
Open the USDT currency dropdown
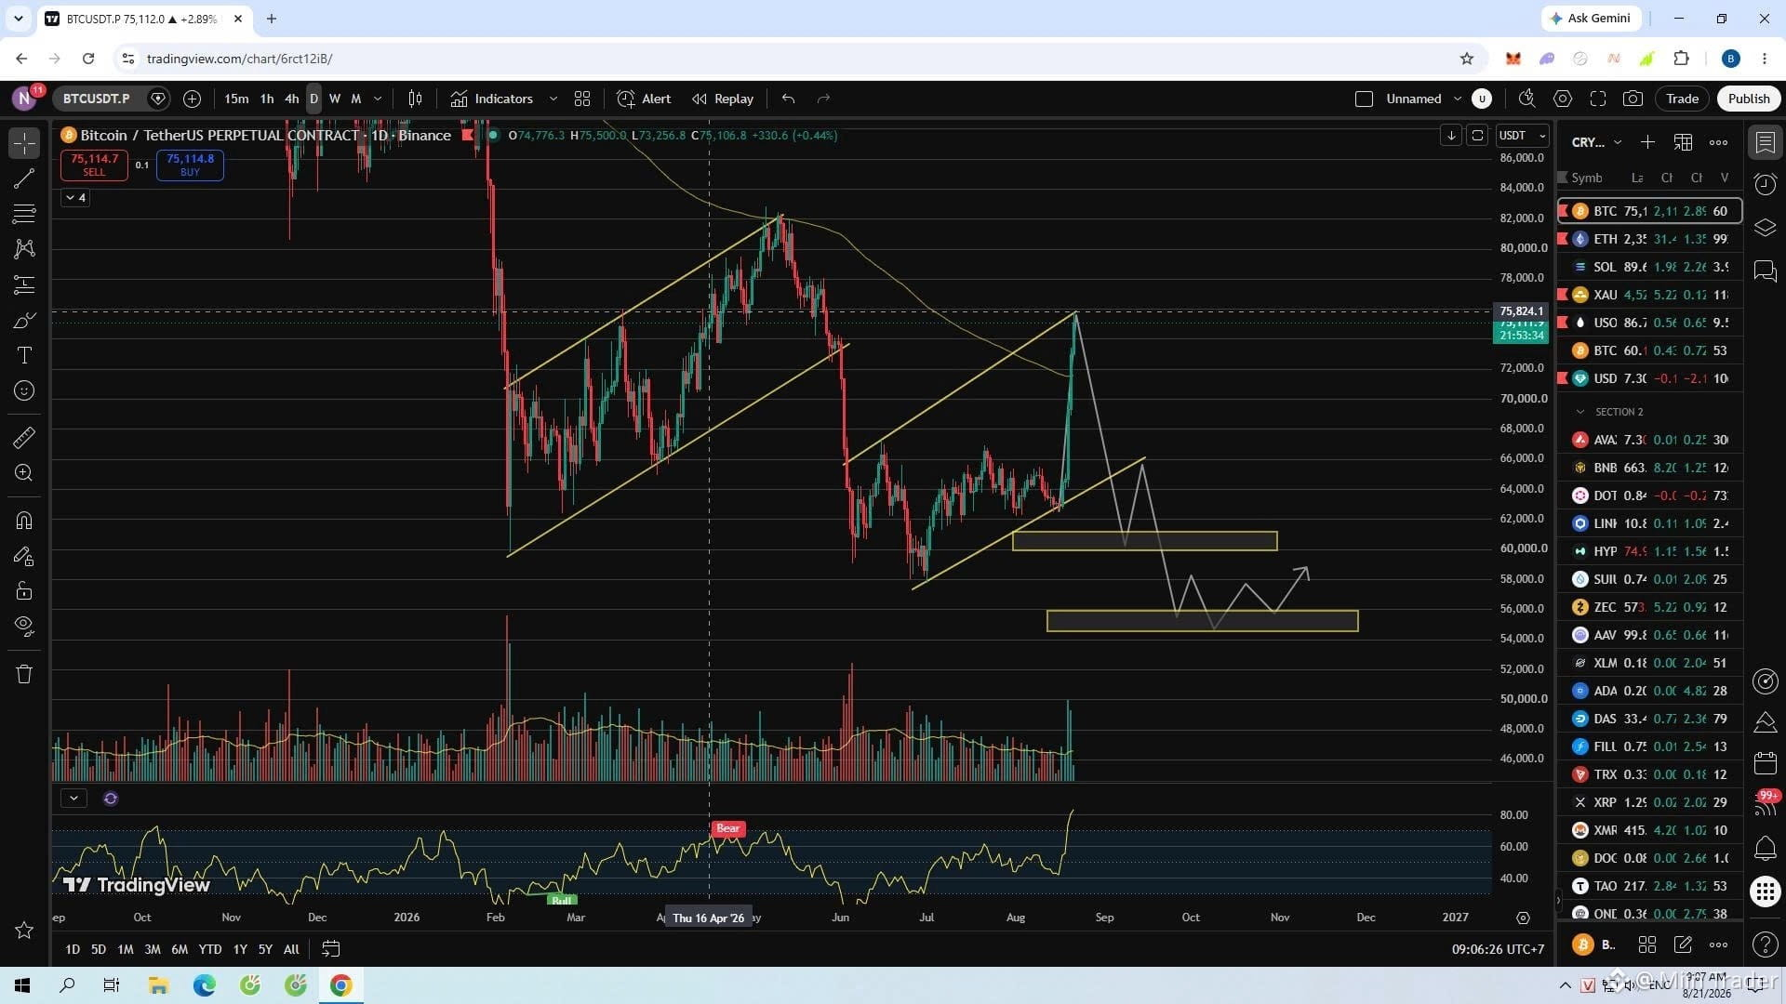pos(1522,136)
